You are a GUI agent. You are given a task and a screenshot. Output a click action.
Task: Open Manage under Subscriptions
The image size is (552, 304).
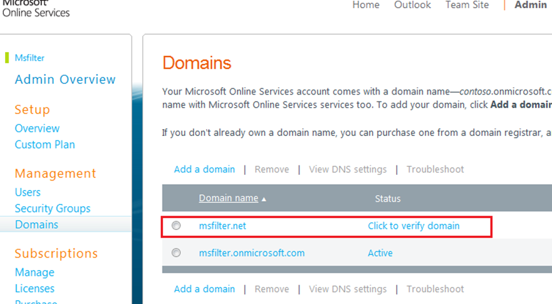(x=34, y=272)
